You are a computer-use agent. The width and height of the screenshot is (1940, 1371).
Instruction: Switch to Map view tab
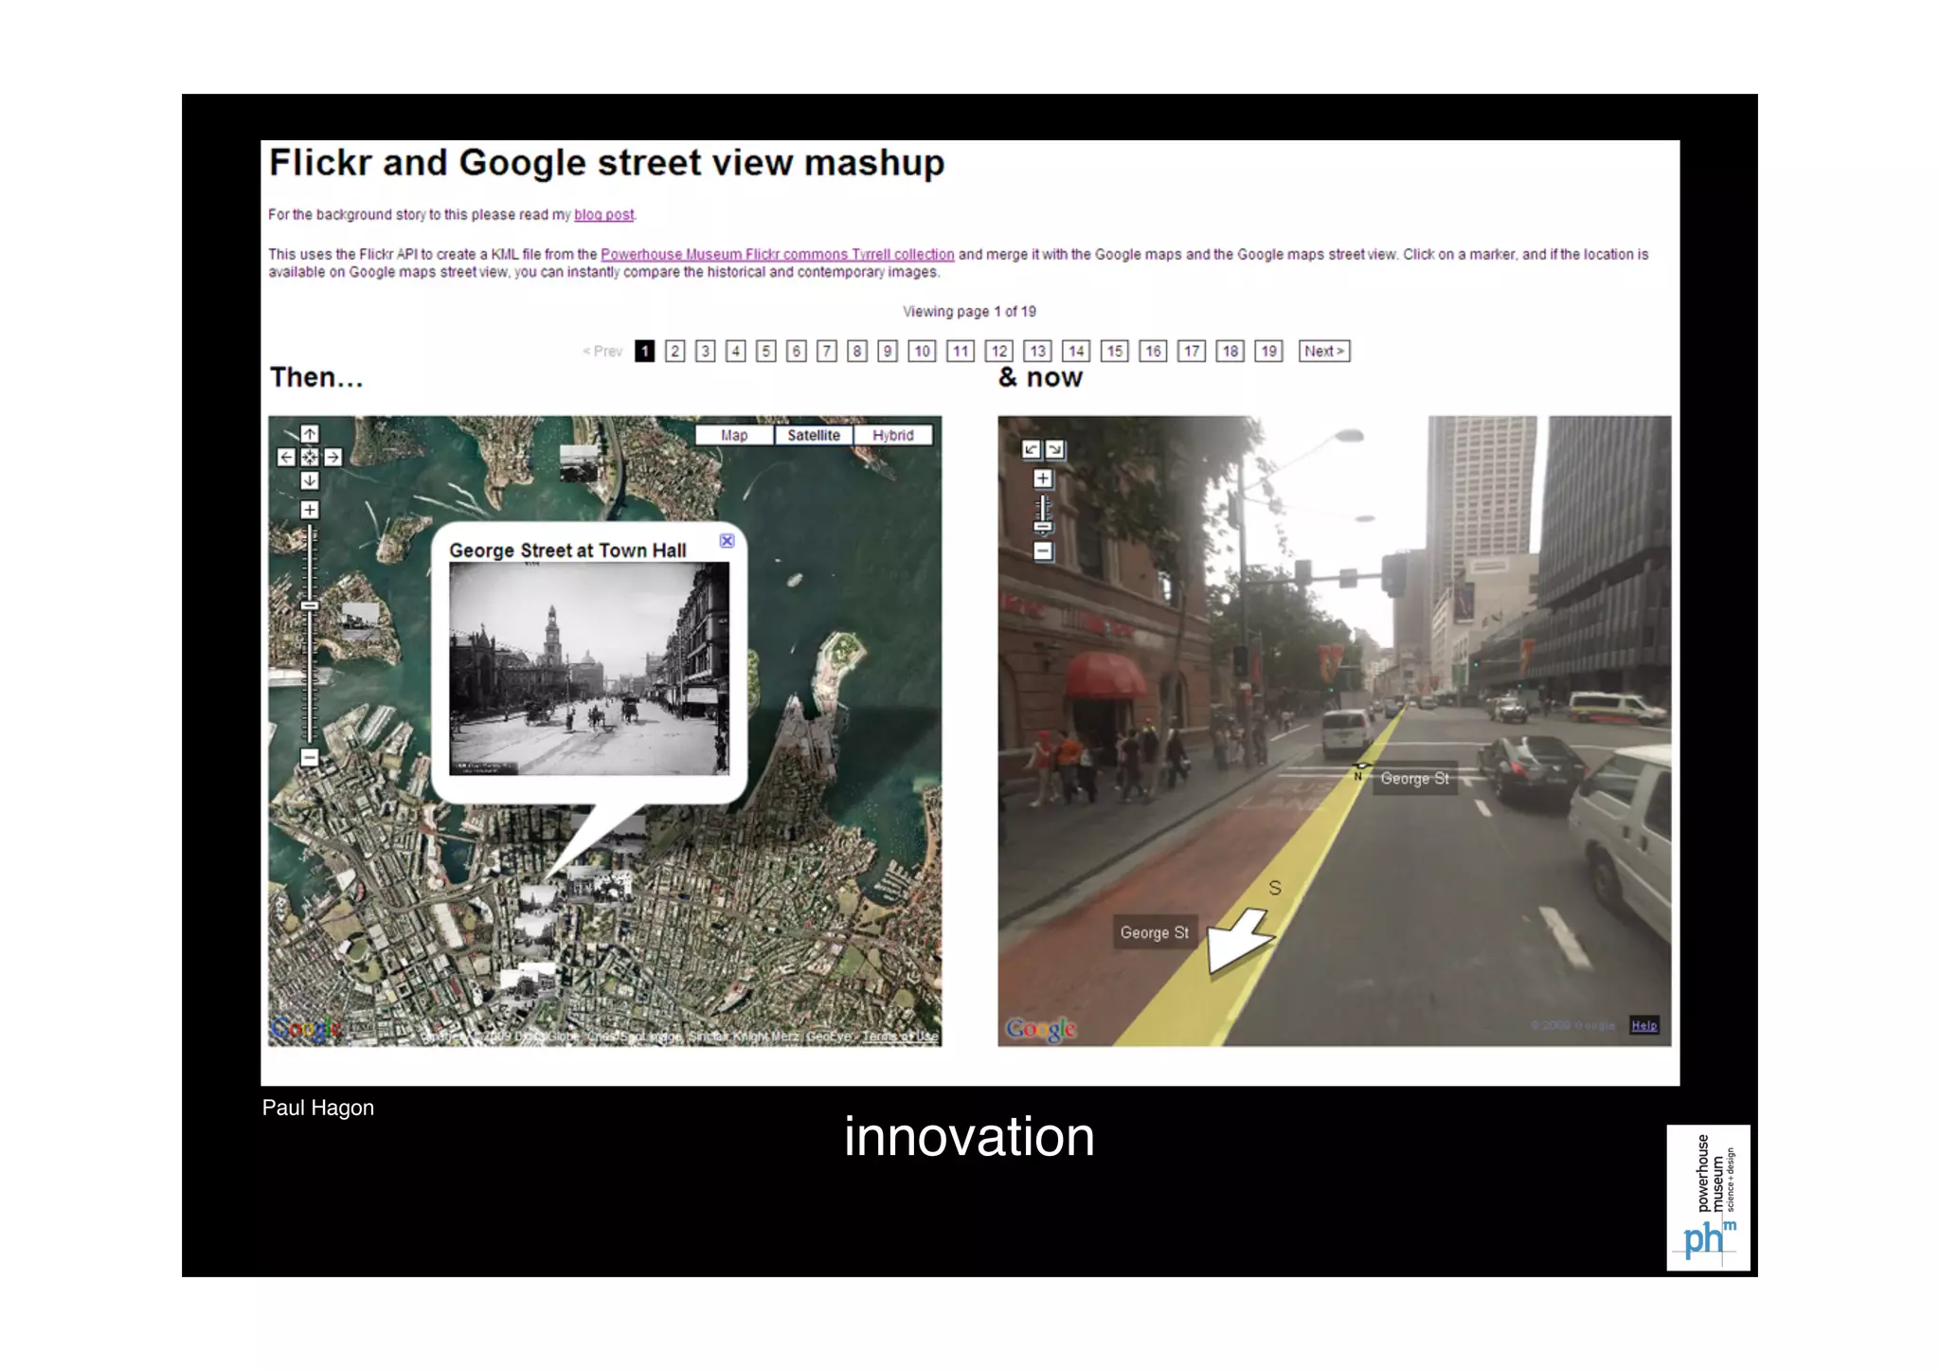coord(734,435)
